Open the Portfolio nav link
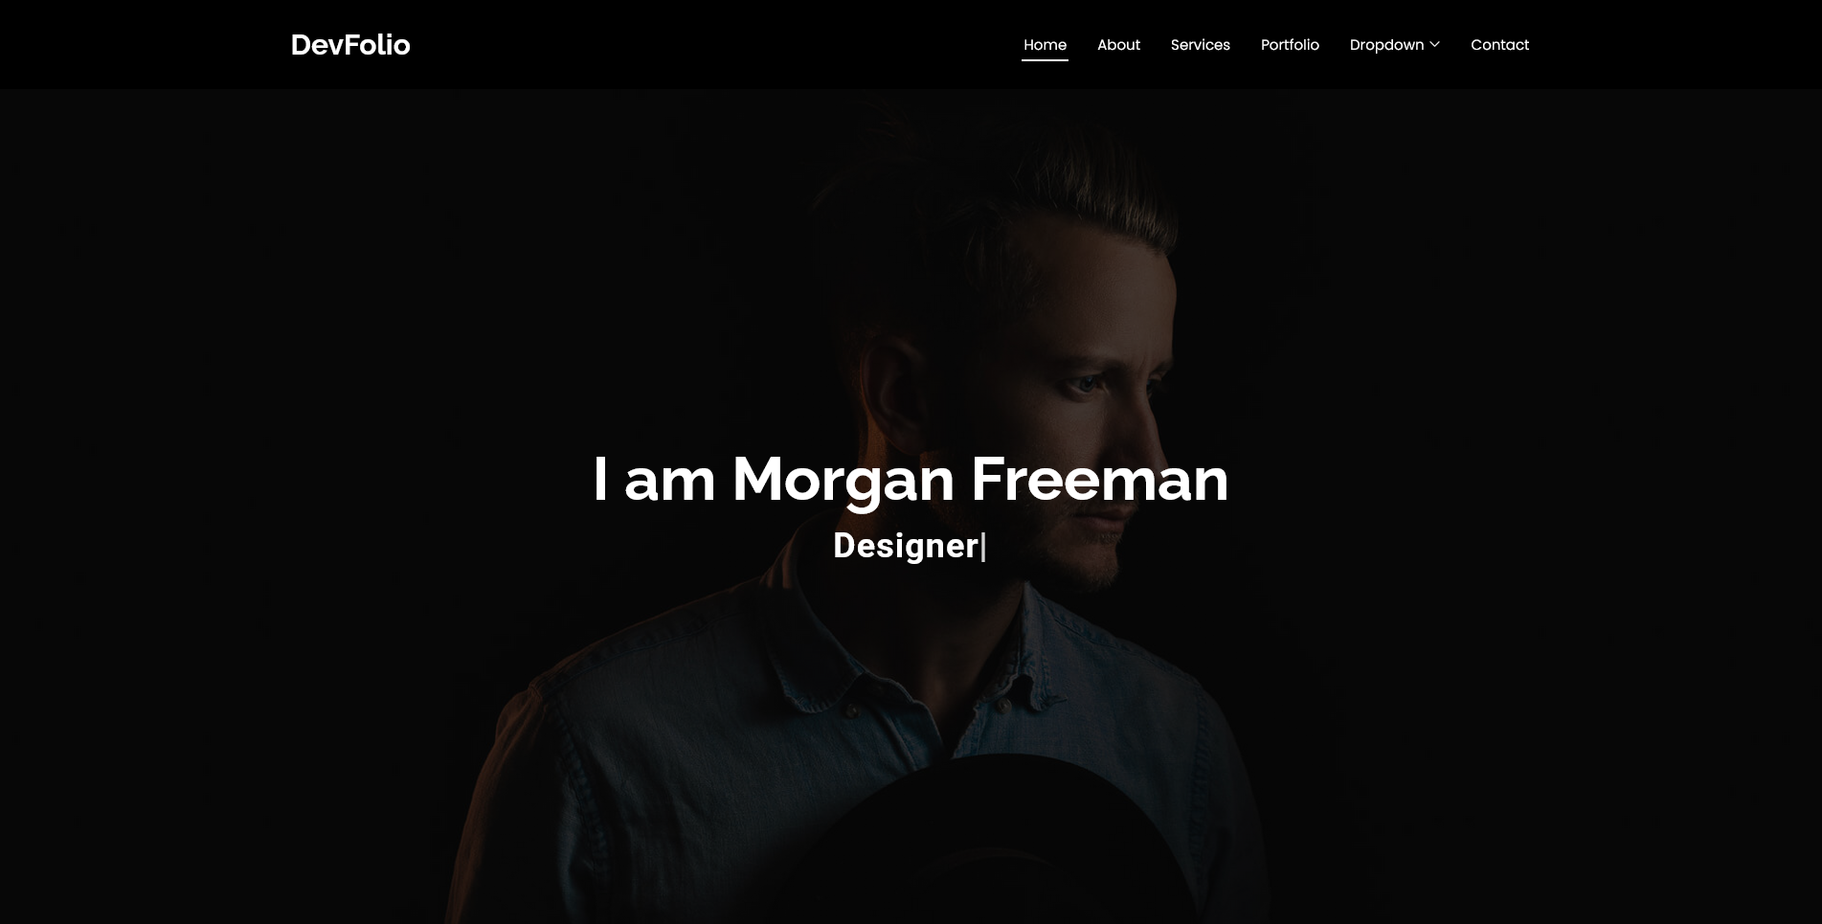This screenshot has width=1822, height=924. click(1290, 44)
